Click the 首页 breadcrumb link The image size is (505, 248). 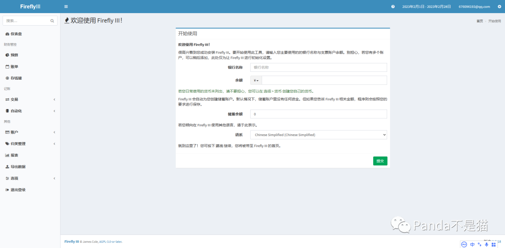480,21
